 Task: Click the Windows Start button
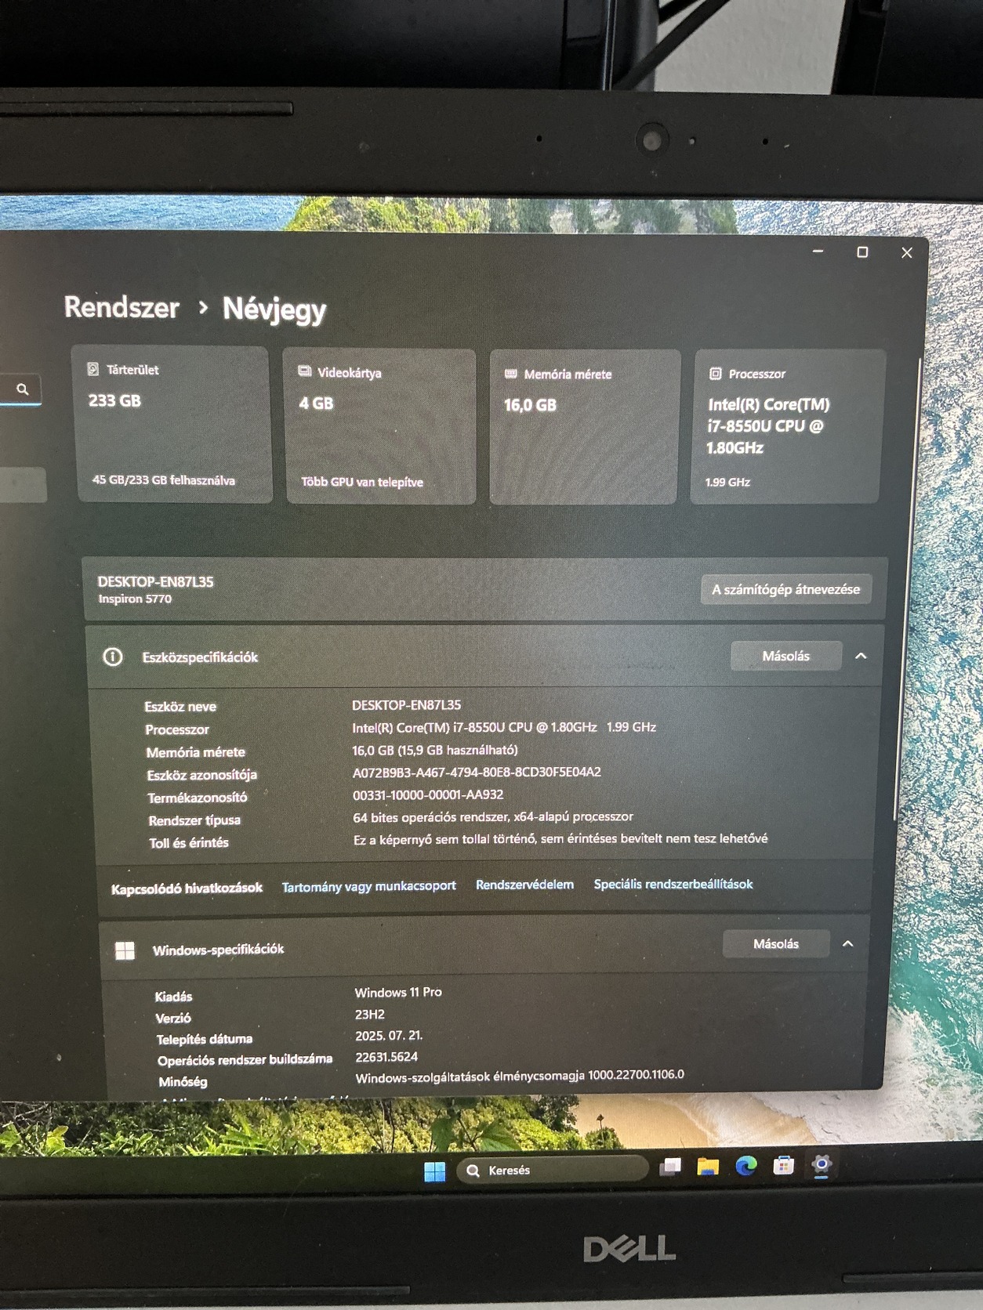pyautogui.click(x=434, y=1171)
